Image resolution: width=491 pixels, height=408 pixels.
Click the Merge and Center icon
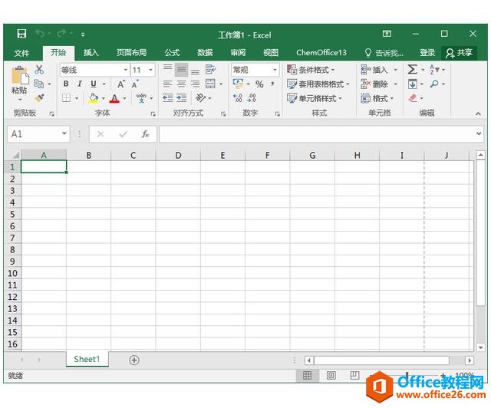pyautogui.click(x=210, y=84)
